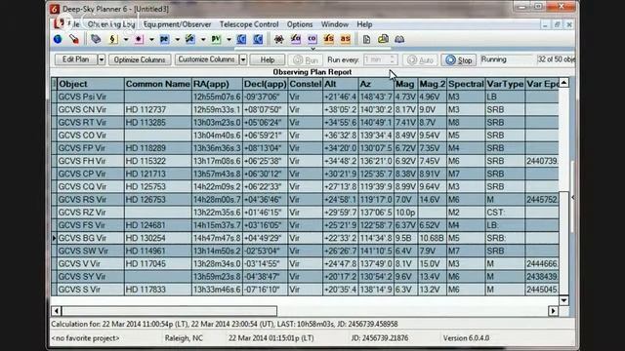Sort by the Mag column header
Image resolution: width=625 pixels, height=351 pixels.
[x=406, y=84]
